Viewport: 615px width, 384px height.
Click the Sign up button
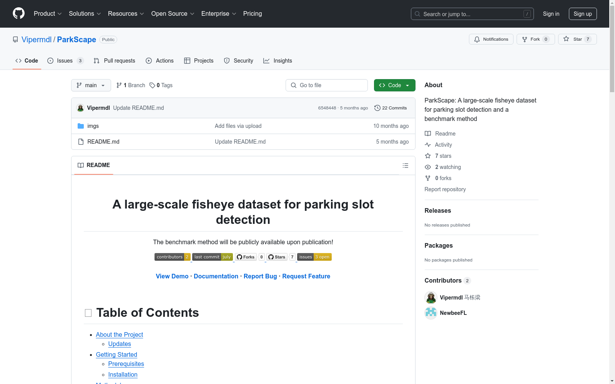tap(583, 14)
